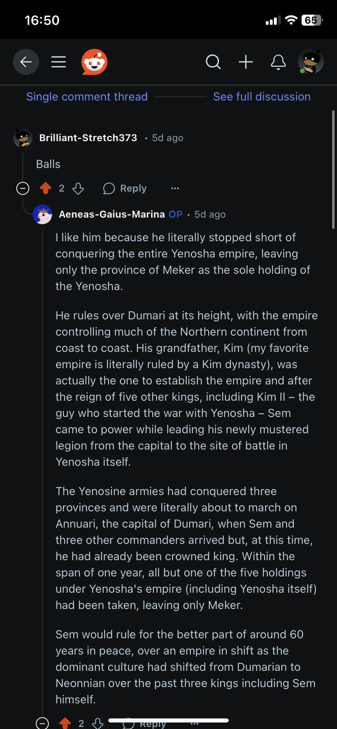Collapse the Aeneas-Gaius-Marina reply thread
This screenshot has width=337, height=729.
[42, 723]
